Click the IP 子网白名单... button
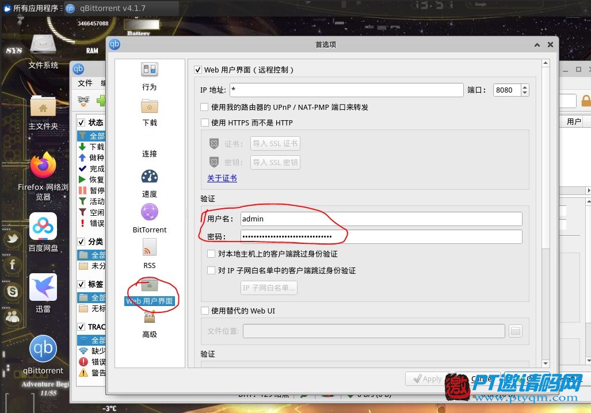 pyautogui.click(x=269, y=288)
